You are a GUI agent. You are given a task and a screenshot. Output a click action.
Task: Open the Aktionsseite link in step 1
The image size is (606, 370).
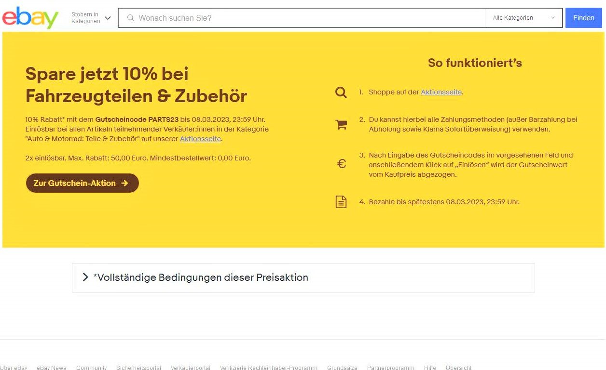pos(441,92)
